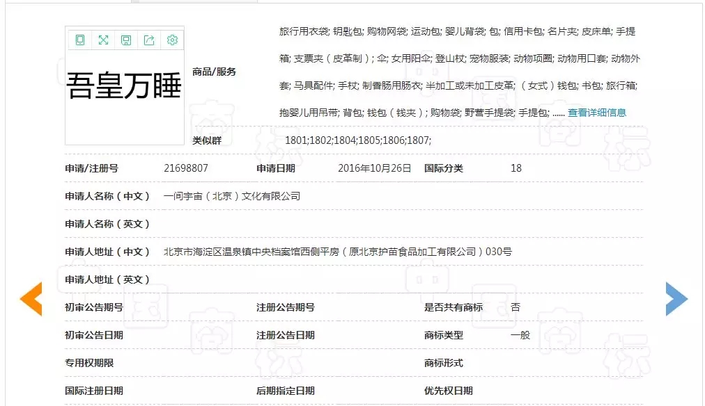Click the 申请日期 label
The height and width of the screenshot is (406, 705).
pos(276,168)
